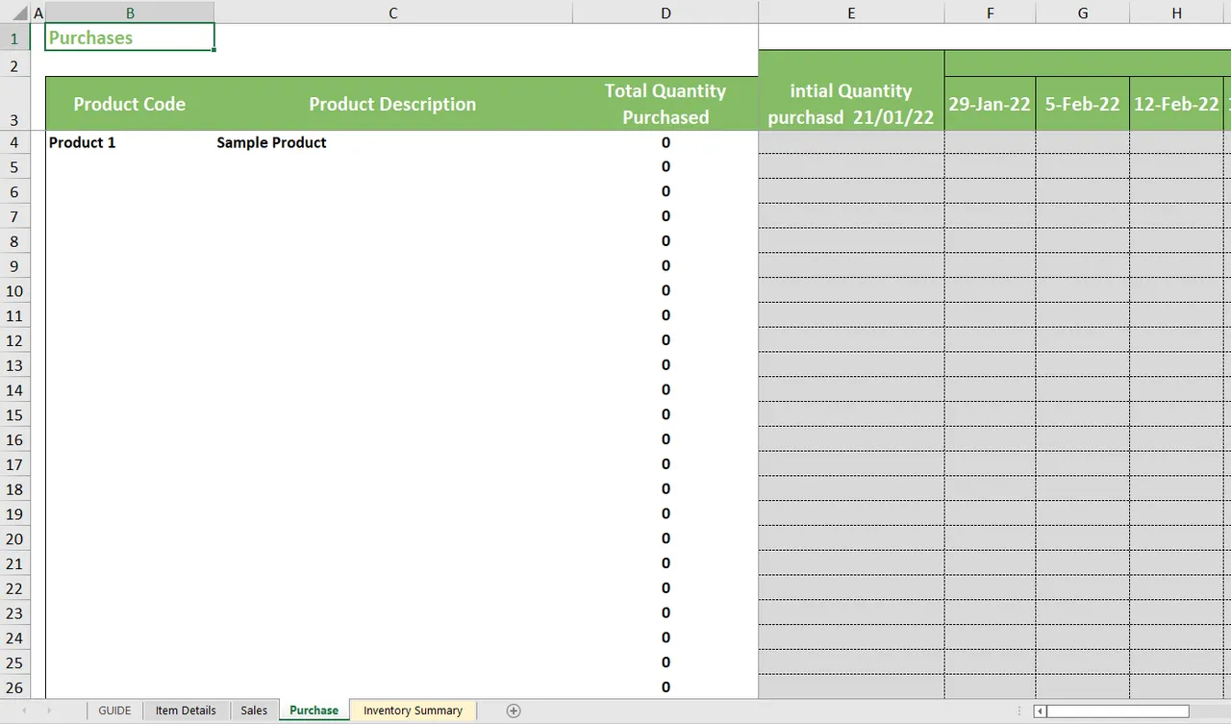
Task: Switch to the GUIDE sheet tab
Action: (114, 711)
